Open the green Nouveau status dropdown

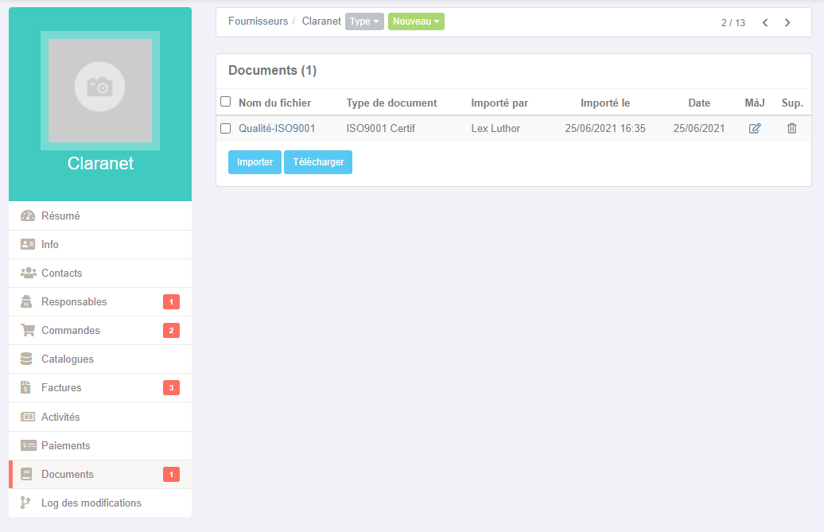(416, 21)
